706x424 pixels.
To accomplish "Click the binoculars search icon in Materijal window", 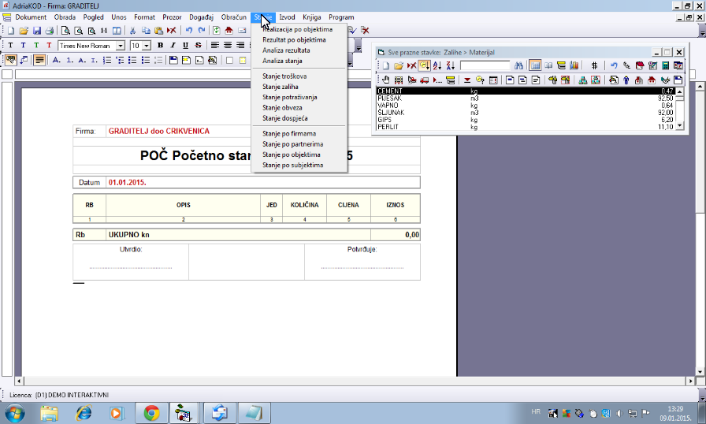I will (518, 65).
